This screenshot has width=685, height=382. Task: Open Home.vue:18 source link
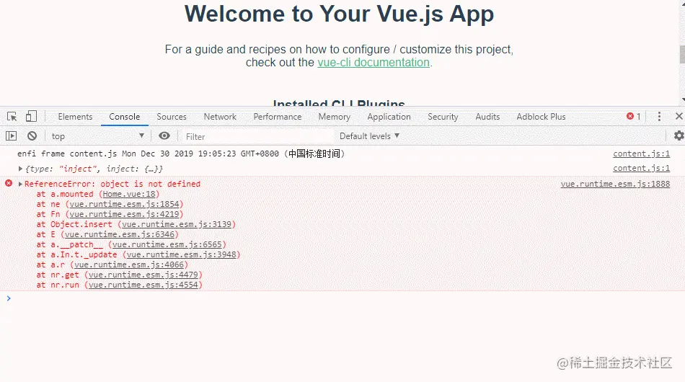point(129,195)
